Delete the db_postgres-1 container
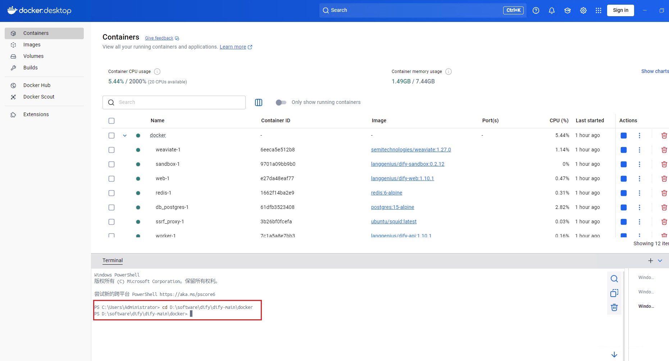 pos(664,207)
